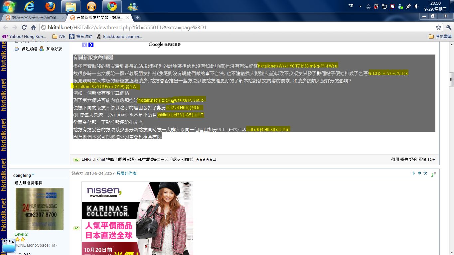Click the Chrome reload page button
This screenshot has height=255, width=454.
click(x=24, y=28)
